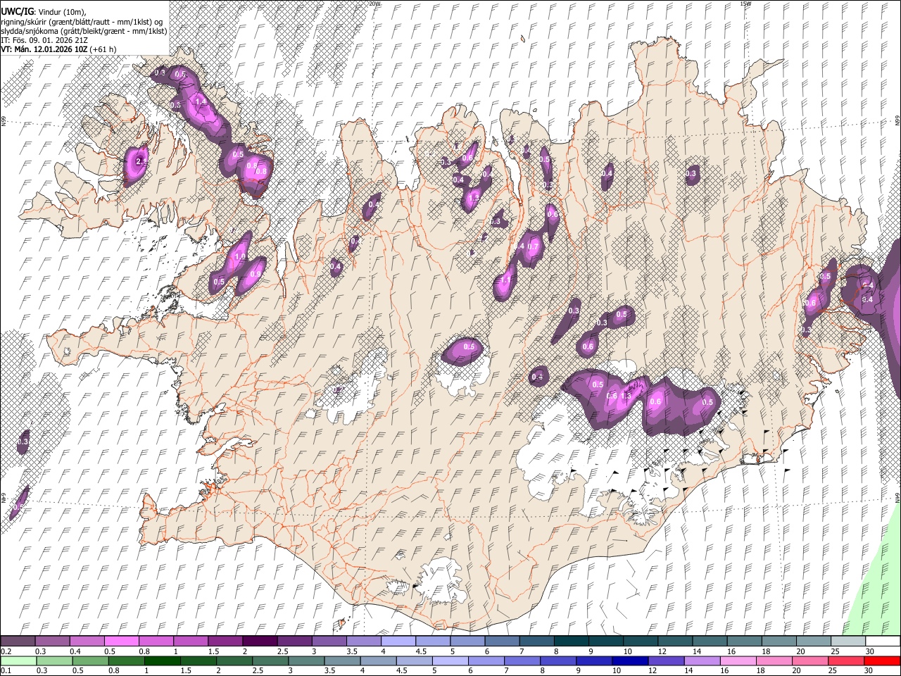Viewport: 901px width, 676px height.
Task: Click the '30' value in lower legend row
Action: coord(869,670)
